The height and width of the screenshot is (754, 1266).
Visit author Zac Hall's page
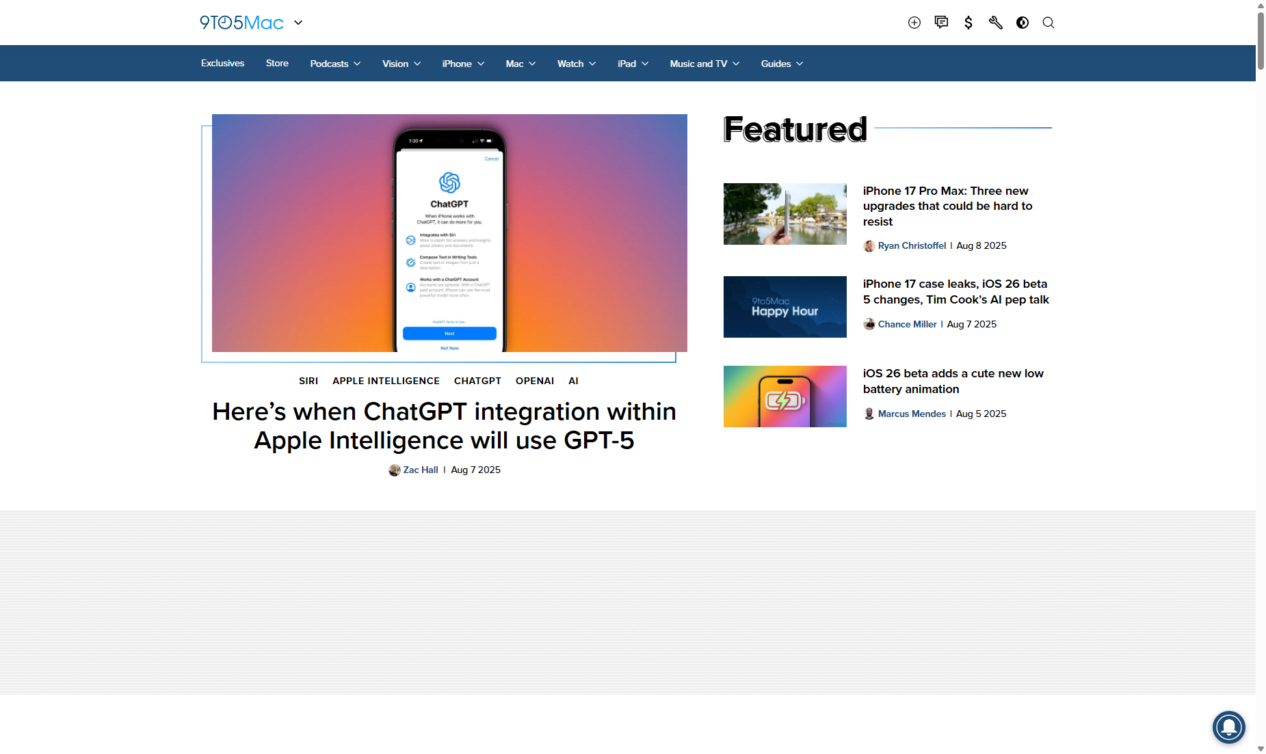click(421, 470)
